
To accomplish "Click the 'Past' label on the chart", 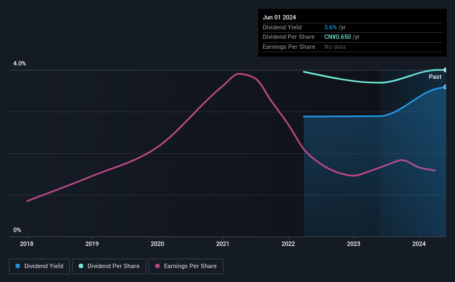I will (x=435, y=77).
